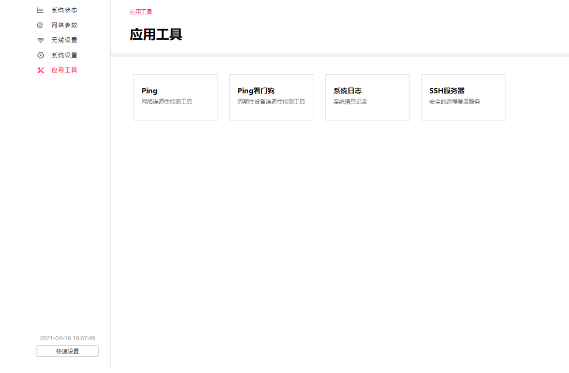Open the 系统日志 system log tool

(x=367, y=97)
